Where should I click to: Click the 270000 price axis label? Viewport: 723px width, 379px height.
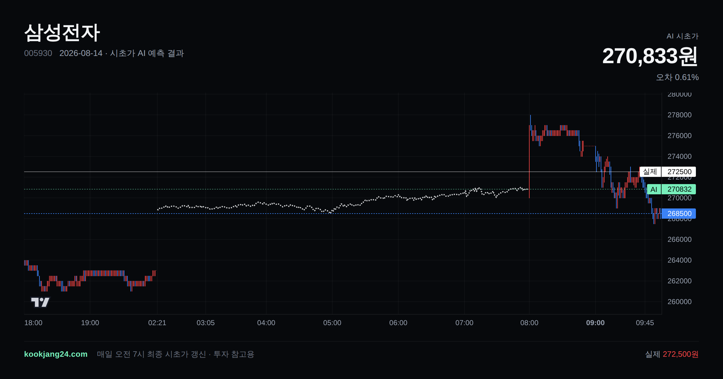[680, 198]
